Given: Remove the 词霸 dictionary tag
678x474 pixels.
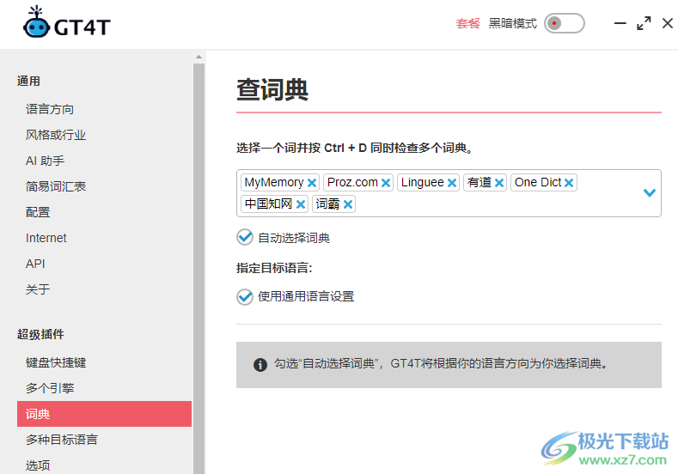Looking at the screenshot, I should [x=348, y=204].
